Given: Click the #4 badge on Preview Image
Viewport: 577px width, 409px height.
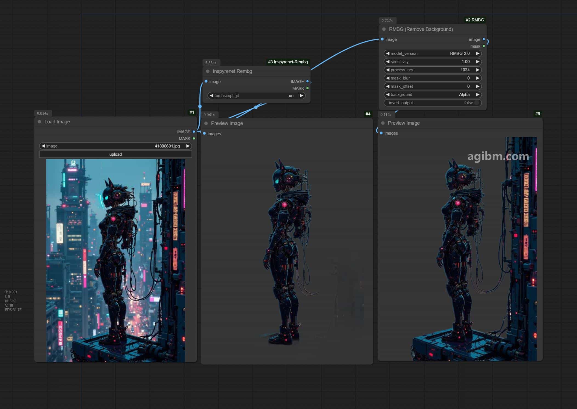Looking at the screenshot, I should pos(368,114).
